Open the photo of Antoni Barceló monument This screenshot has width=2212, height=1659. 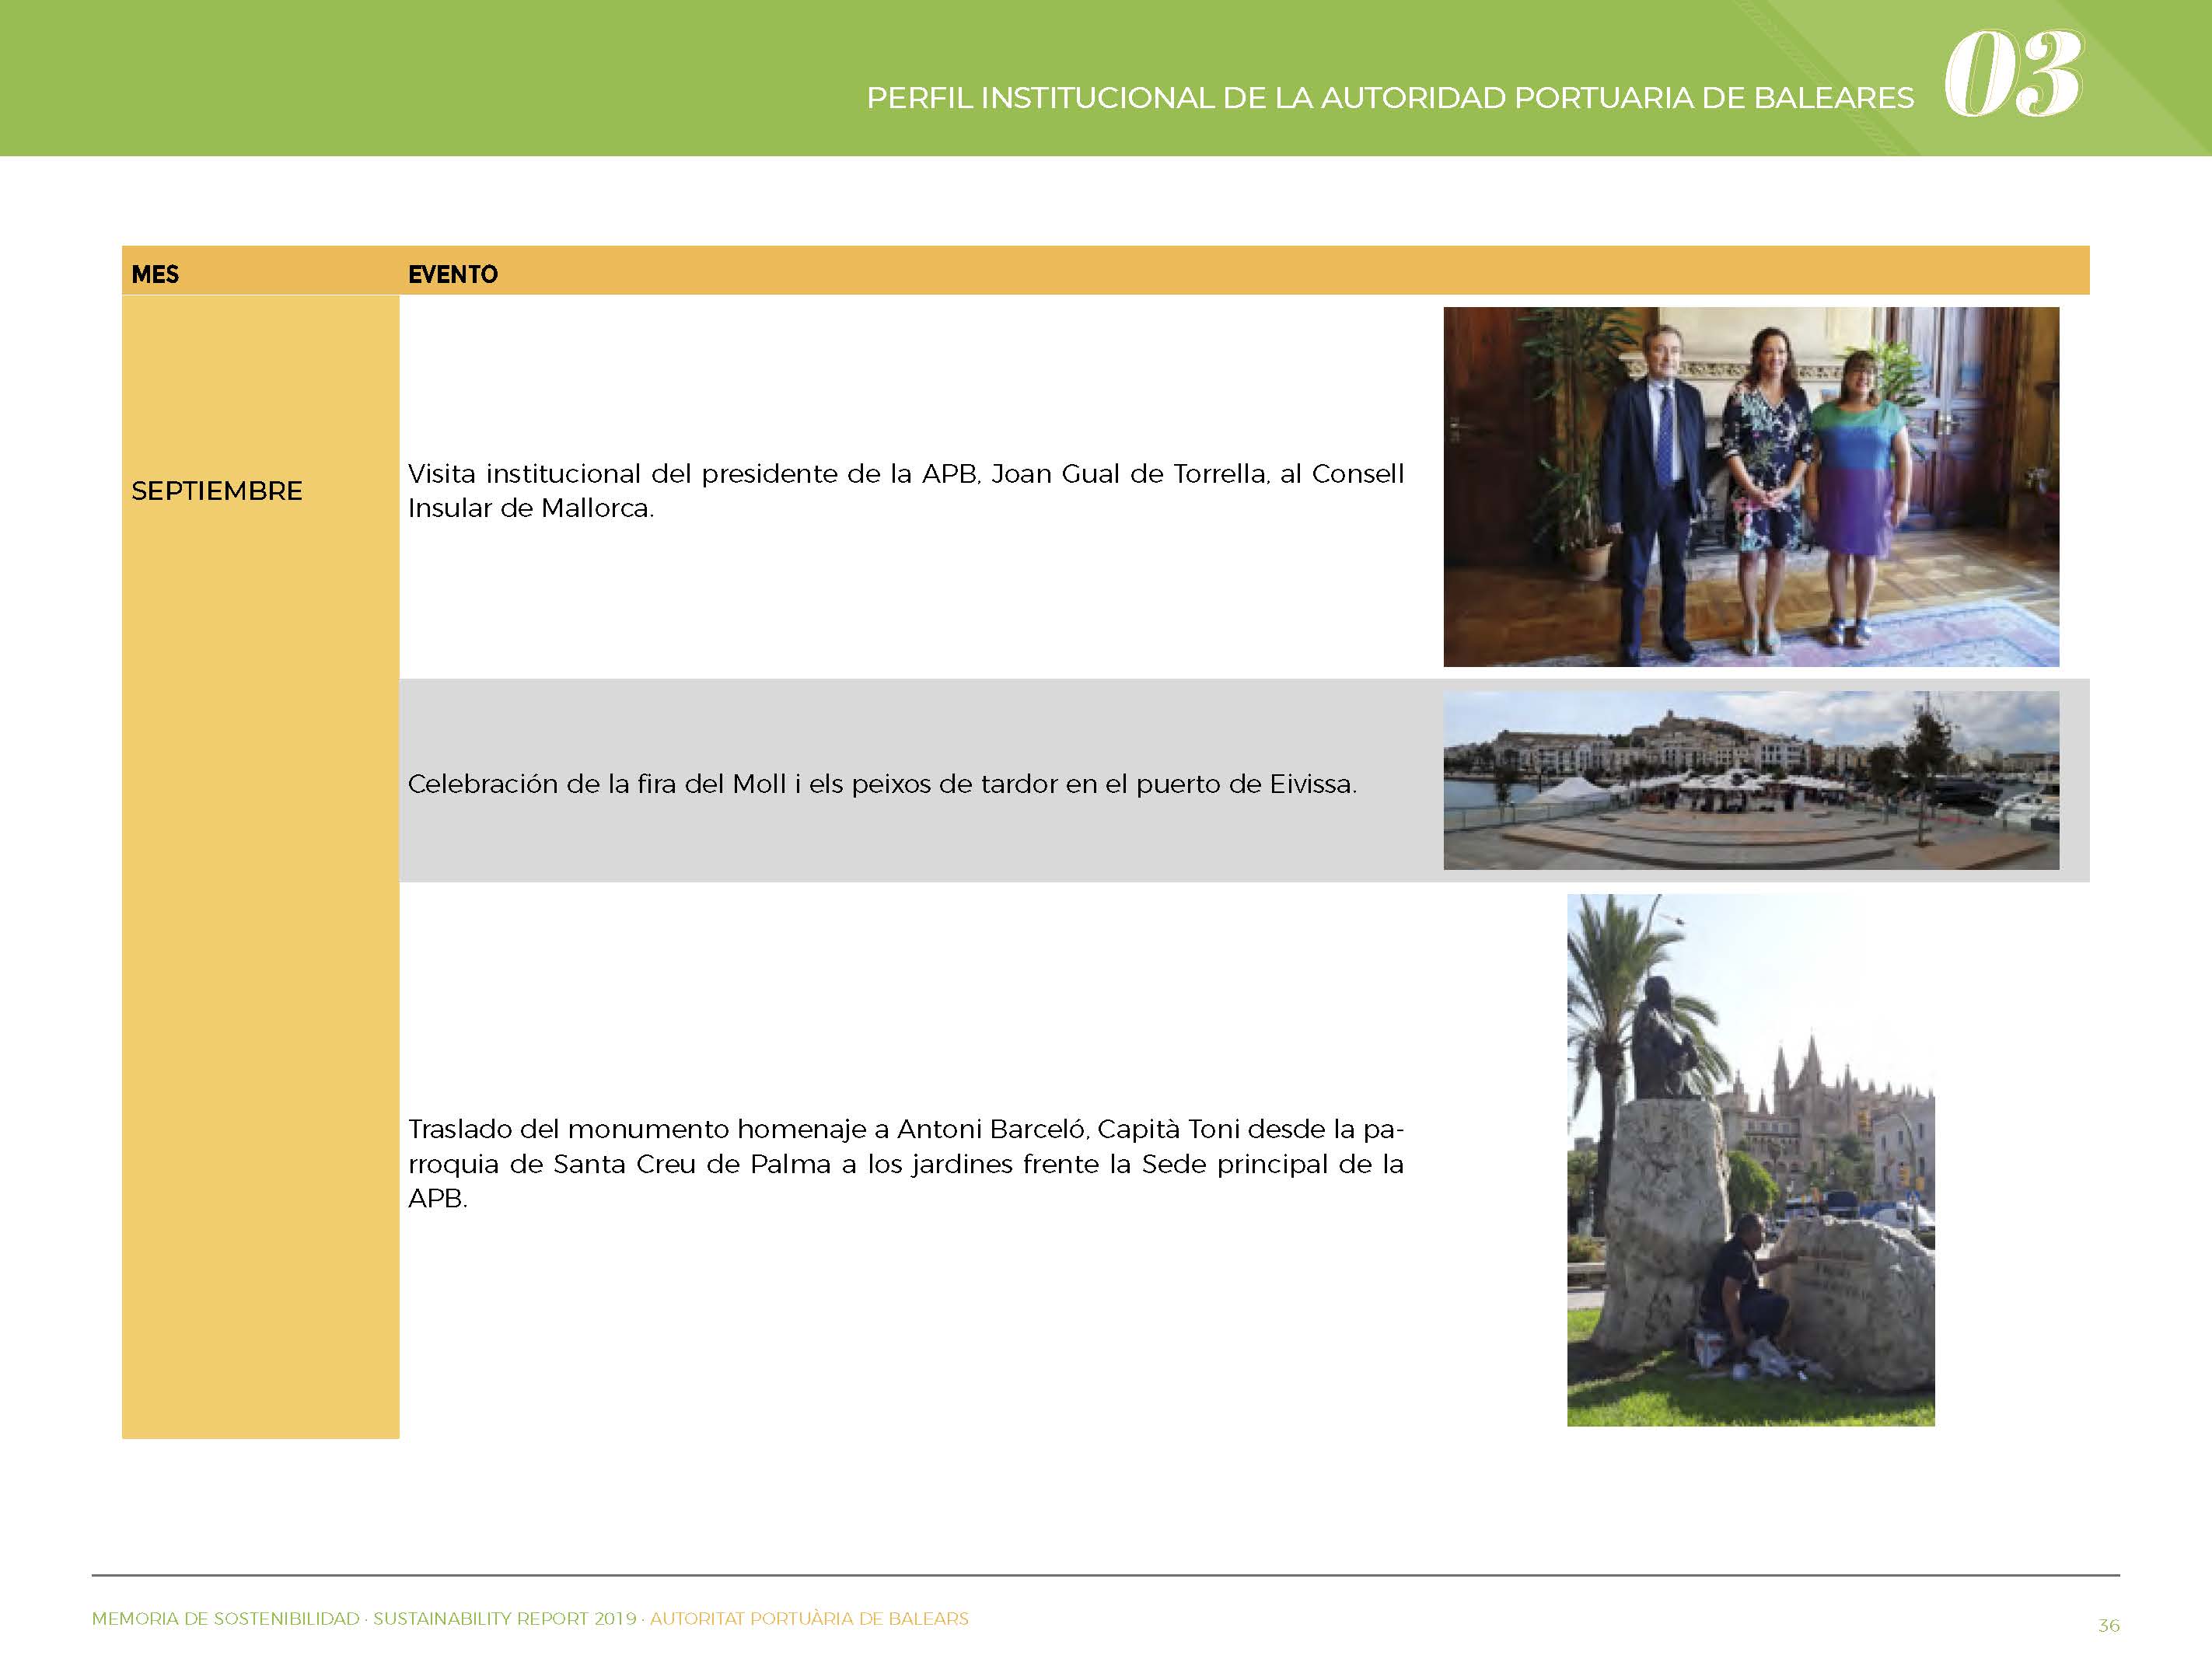point(1751,1160)
